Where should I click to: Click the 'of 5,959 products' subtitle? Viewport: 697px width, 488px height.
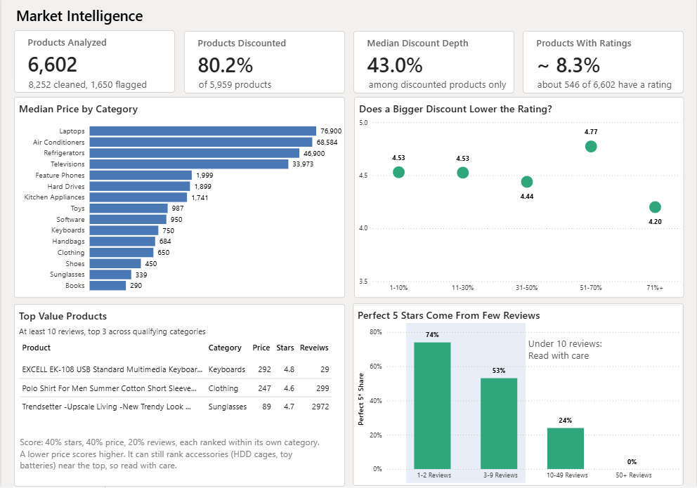tap(235, 85)
